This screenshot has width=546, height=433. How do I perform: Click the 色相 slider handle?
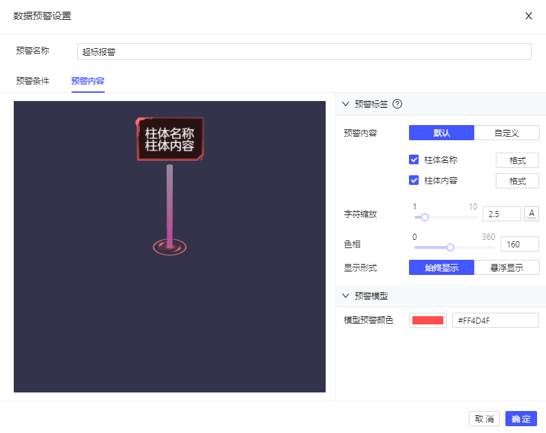(450, 247)
